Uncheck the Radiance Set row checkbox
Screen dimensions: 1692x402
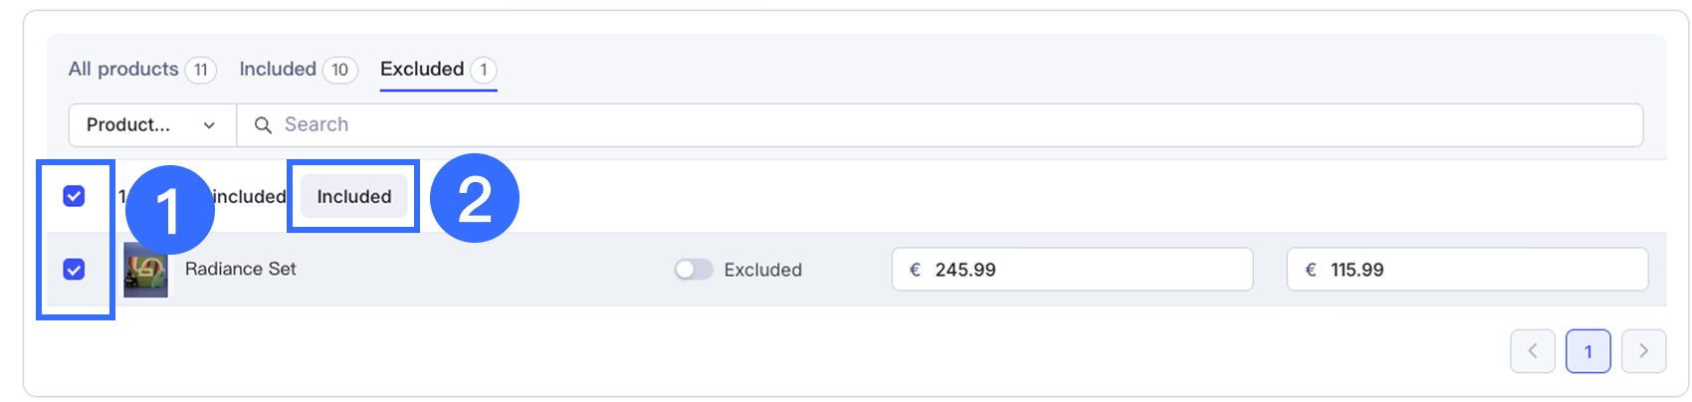point(74,270)
